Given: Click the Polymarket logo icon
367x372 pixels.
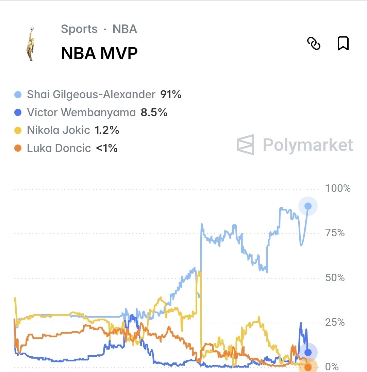Looking at the screenshot, I should 246,145.
